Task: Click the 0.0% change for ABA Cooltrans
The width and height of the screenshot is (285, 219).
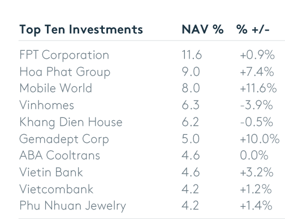Action: coord(254,155)
